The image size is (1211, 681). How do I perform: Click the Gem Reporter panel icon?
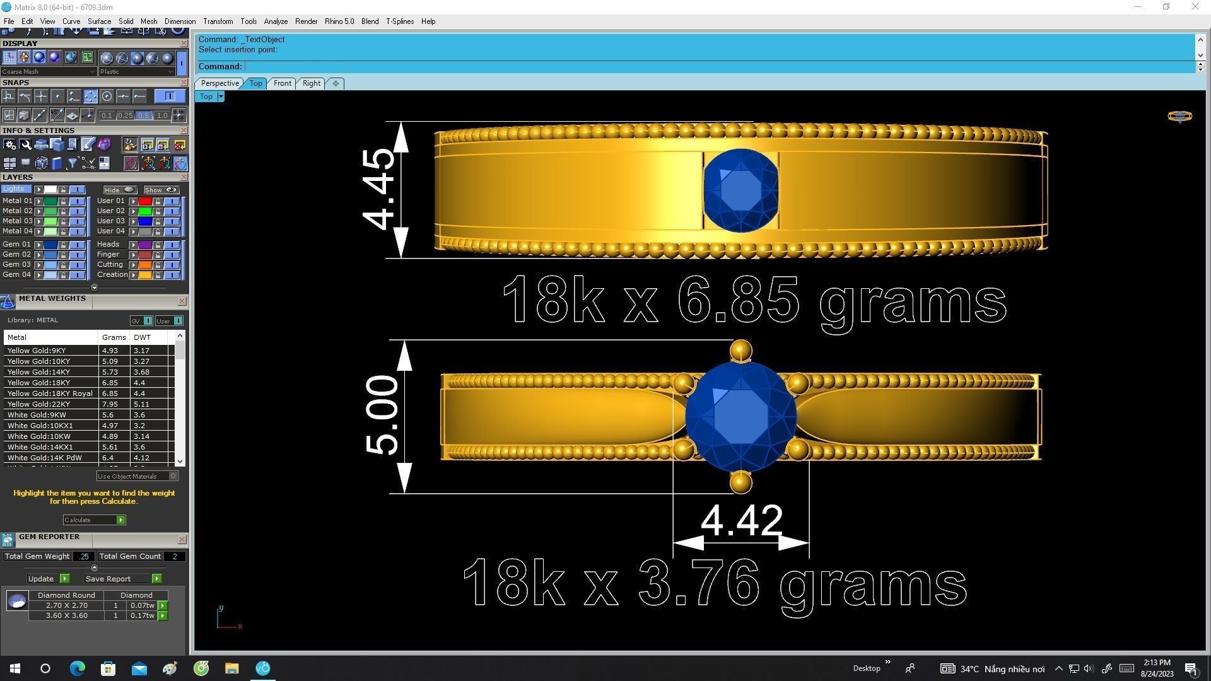tap(8, 540)
